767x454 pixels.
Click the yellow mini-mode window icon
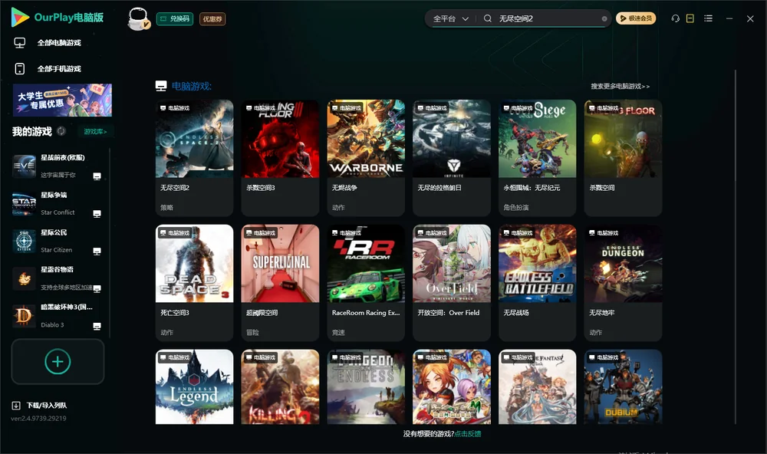pyautogui.click(x=690, y=18)
